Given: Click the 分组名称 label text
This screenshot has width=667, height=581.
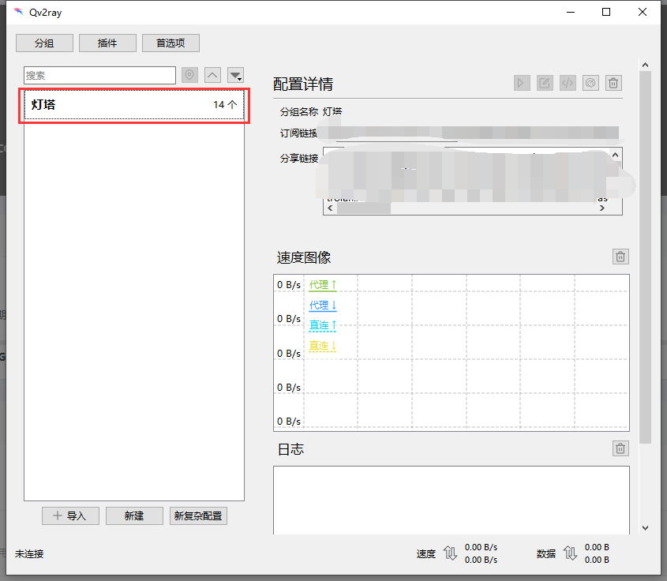Looking at the screenshot, I should click(x=299, y=112).
